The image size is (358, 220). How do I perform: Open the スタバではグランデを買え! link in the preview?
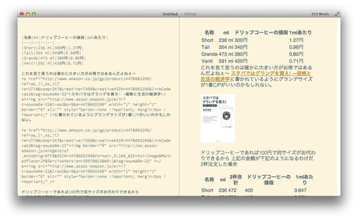click(256, 76)
